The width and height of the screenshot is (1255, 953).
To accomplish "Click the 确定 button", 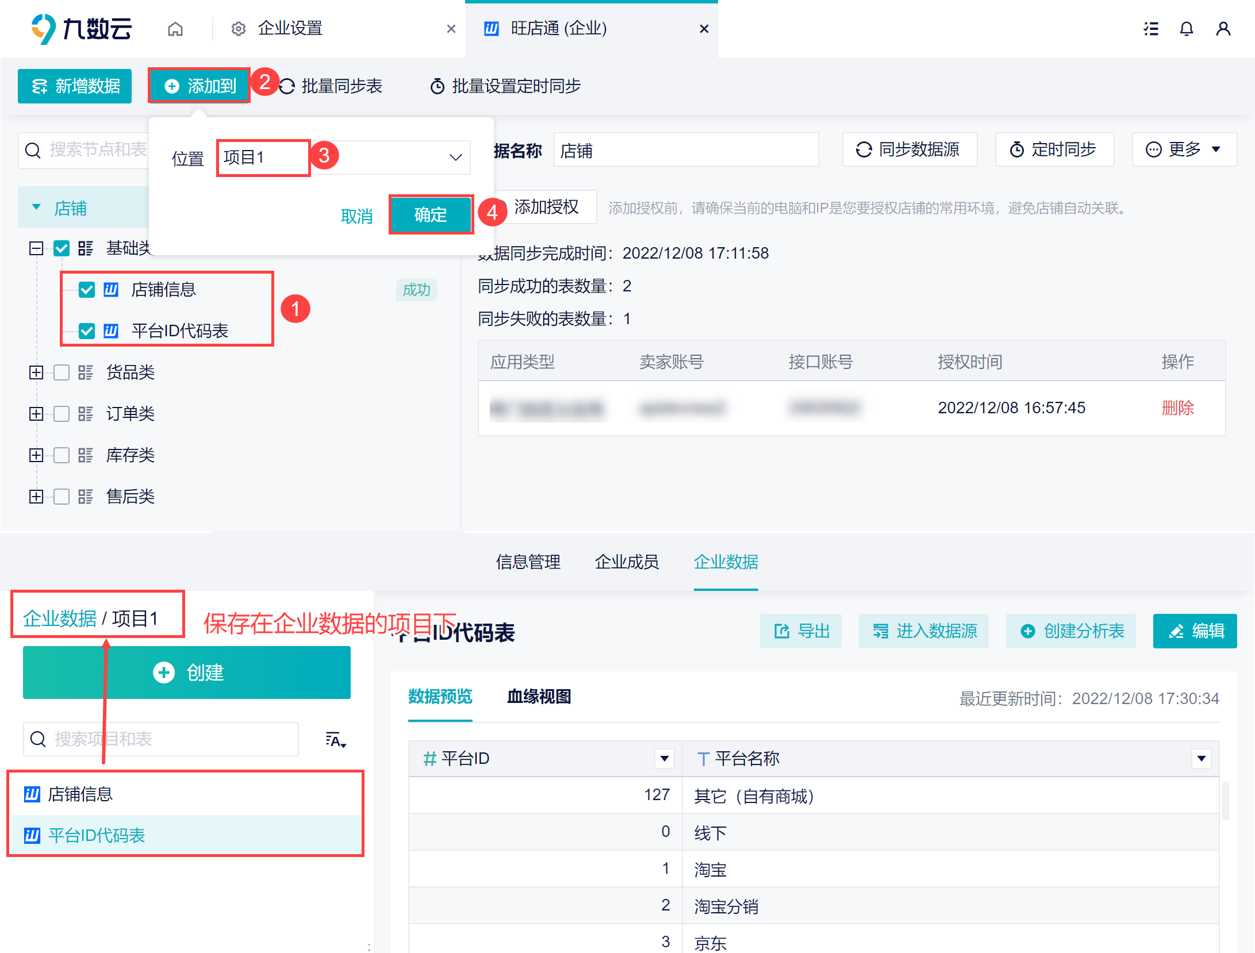I will pyautogui.click(x=431, y=215).
